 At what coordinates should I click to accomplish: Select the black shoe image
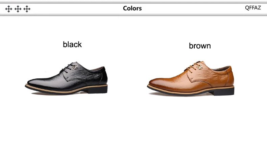click(66, 78)
